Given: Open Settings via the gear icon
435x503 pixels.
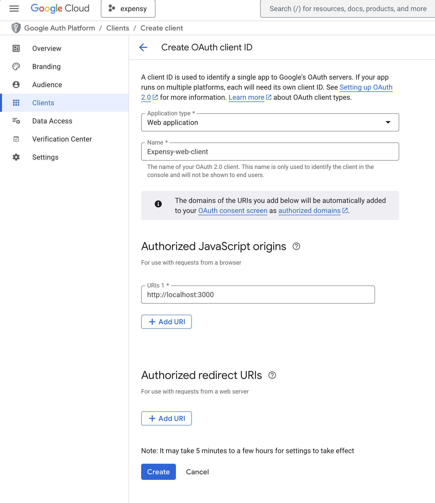Looking at the screenshot, I should [x=16, y=157].
